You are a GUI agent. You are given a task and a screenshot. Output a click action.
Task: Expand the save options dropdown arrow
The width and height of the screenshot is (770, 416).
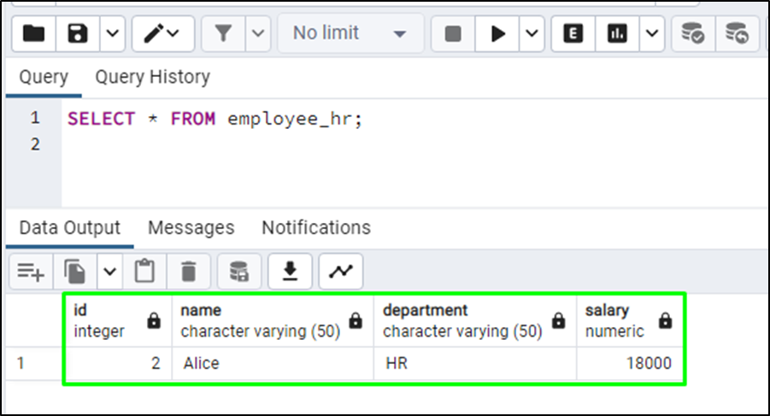pos(113,33)
